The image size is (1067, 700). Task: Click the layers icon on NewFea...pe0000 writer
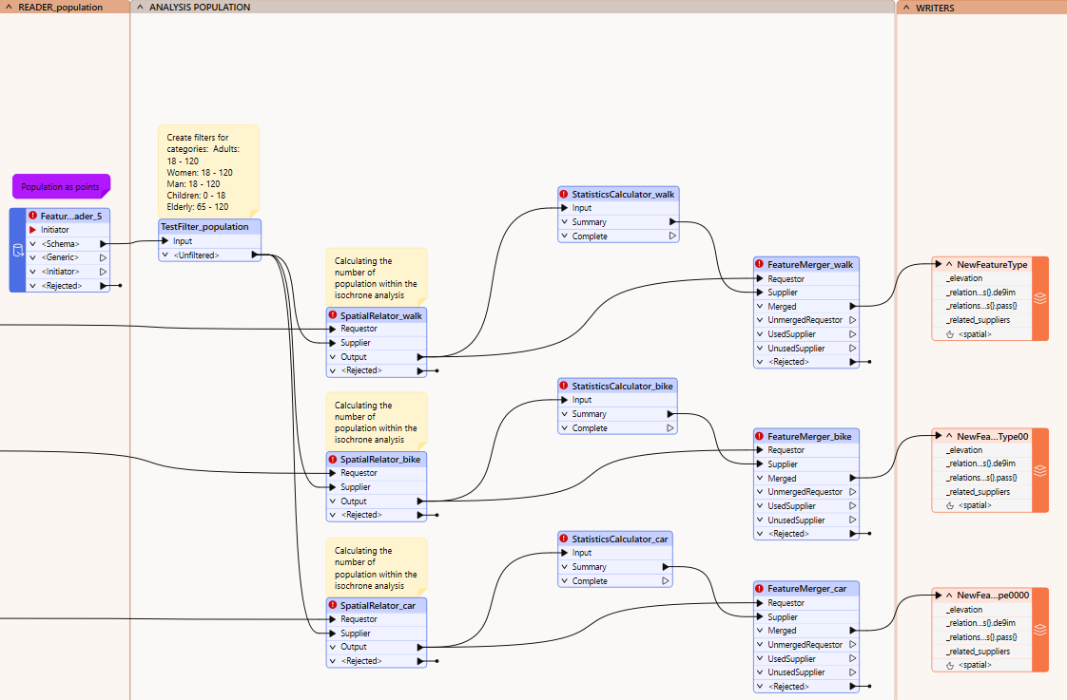tap(1039, 630)
